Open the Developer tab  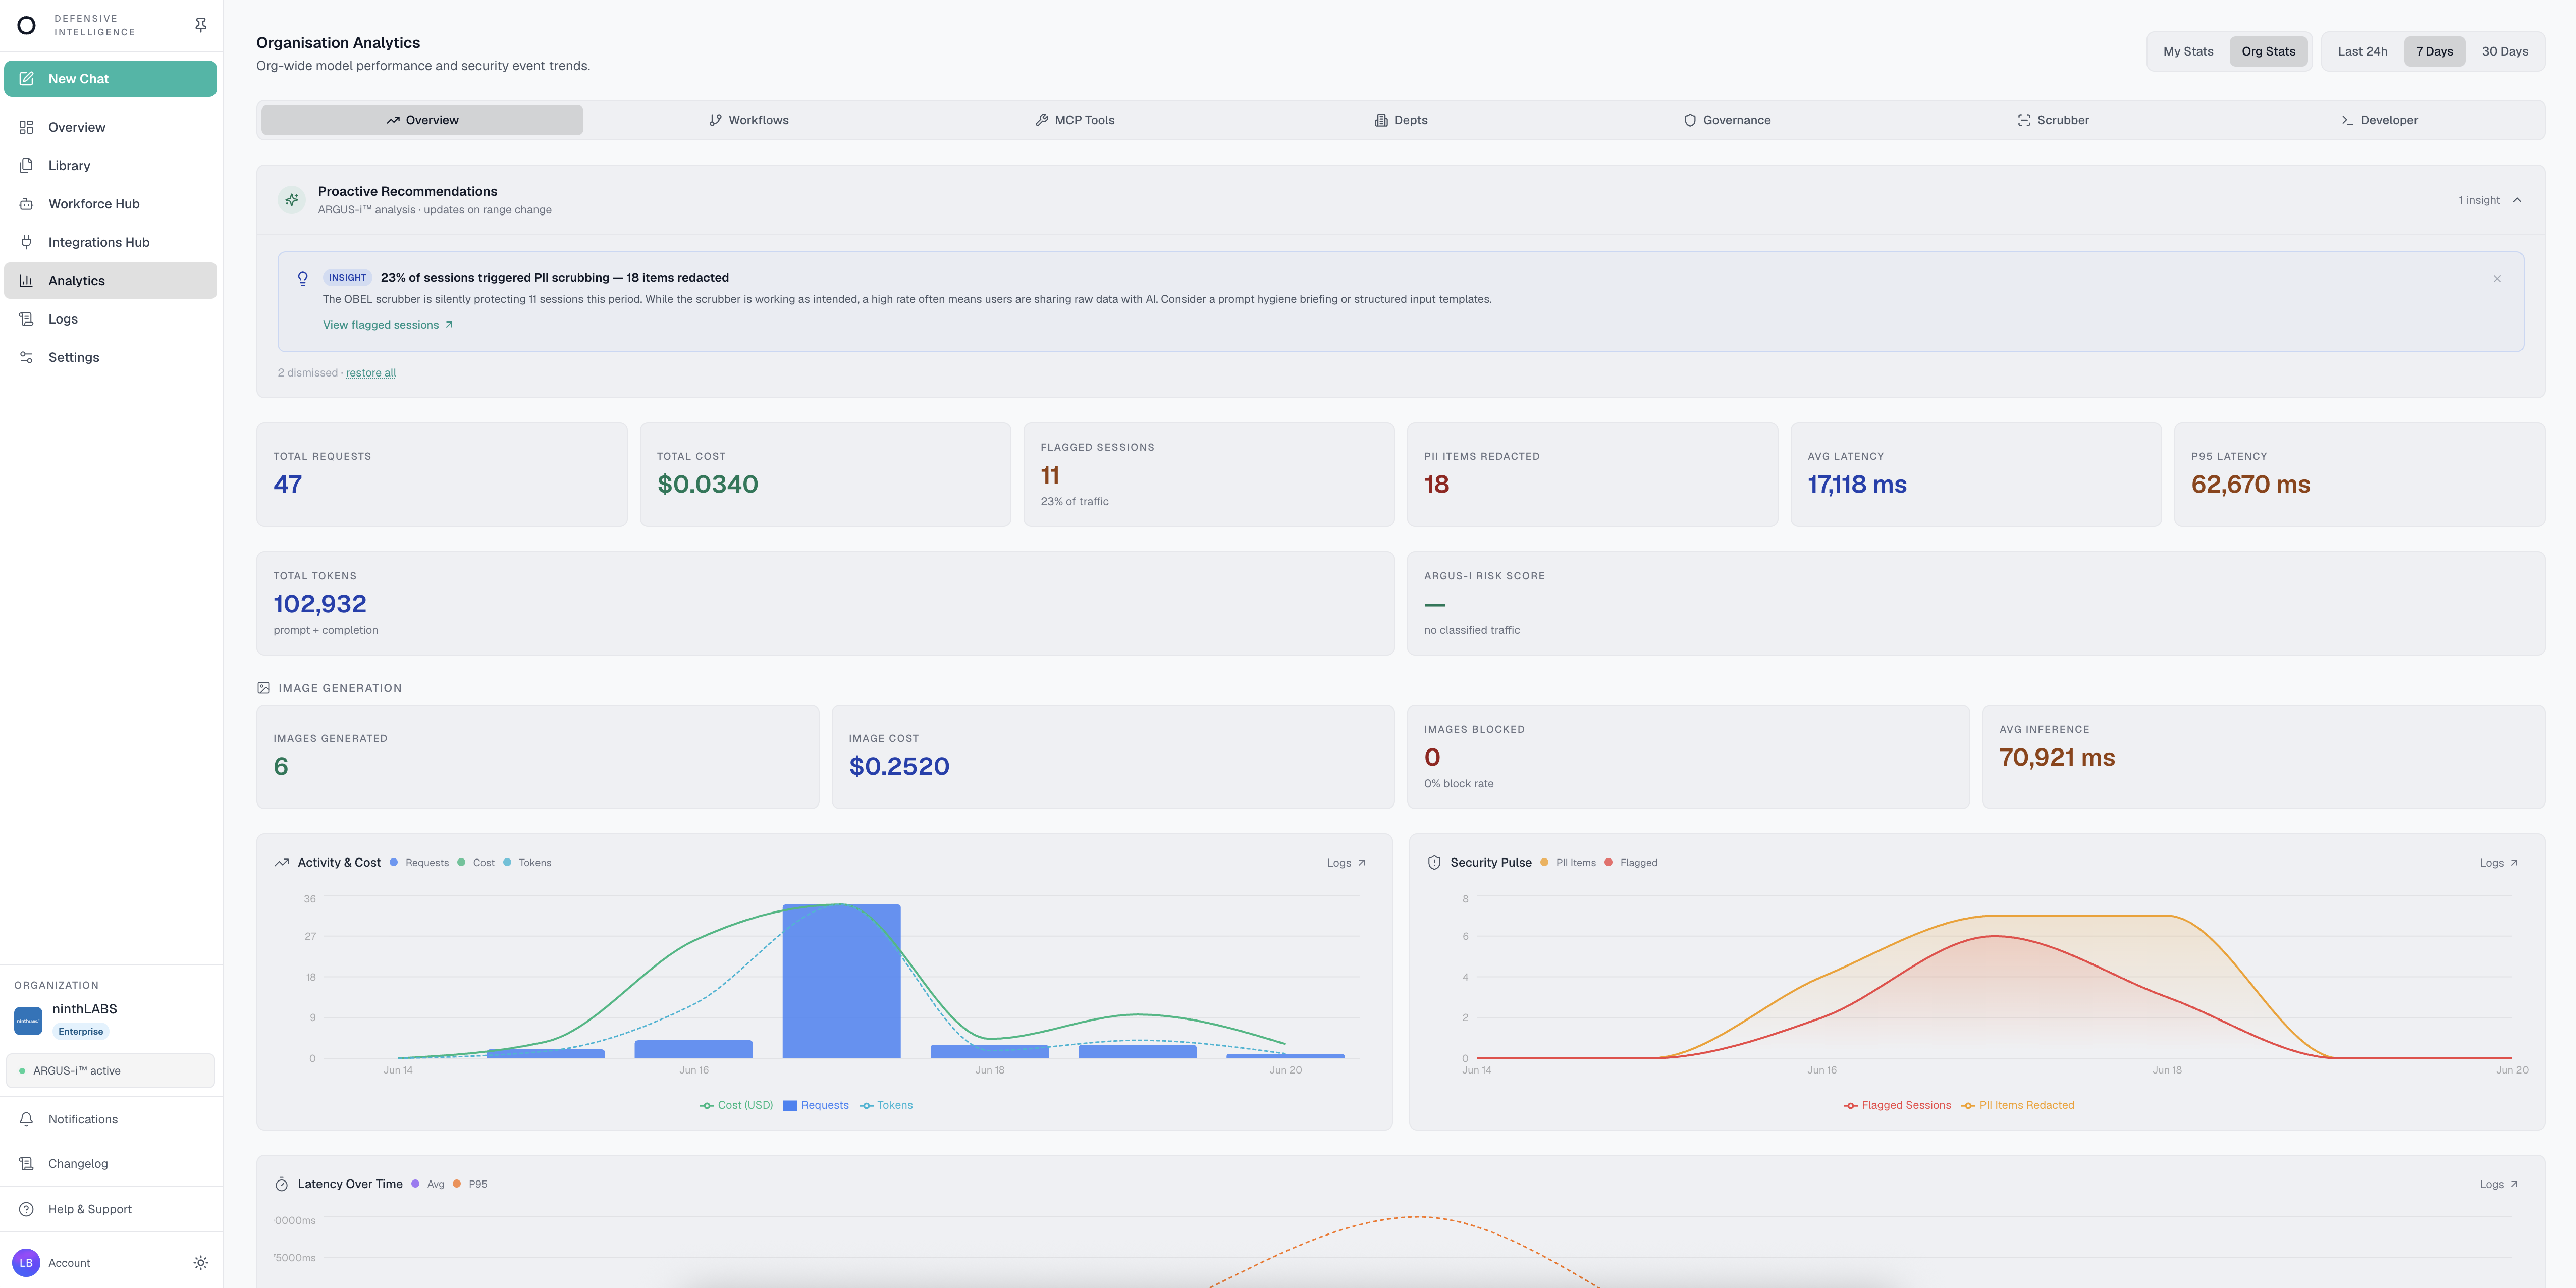pos(2379,120)
